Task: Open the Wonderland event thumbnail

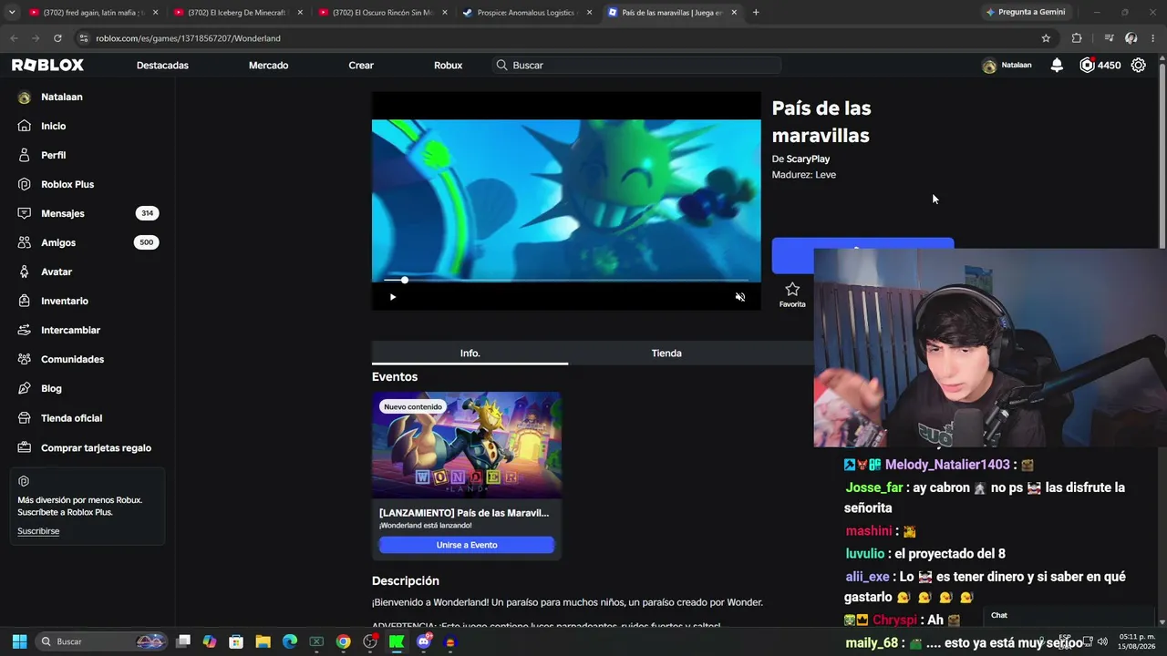Action: pyautogui.click(x=467, y=446)
